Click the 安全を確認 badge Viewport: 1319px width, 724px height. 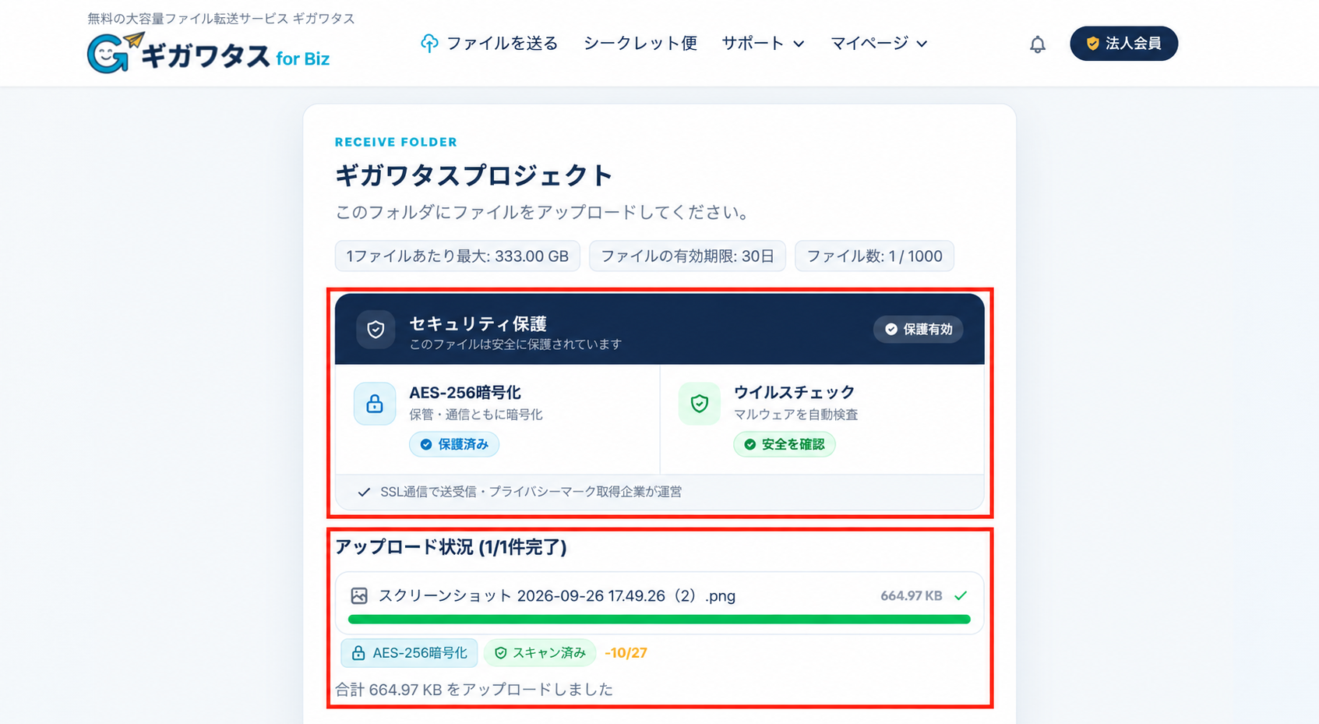click(x=785, y=444)
